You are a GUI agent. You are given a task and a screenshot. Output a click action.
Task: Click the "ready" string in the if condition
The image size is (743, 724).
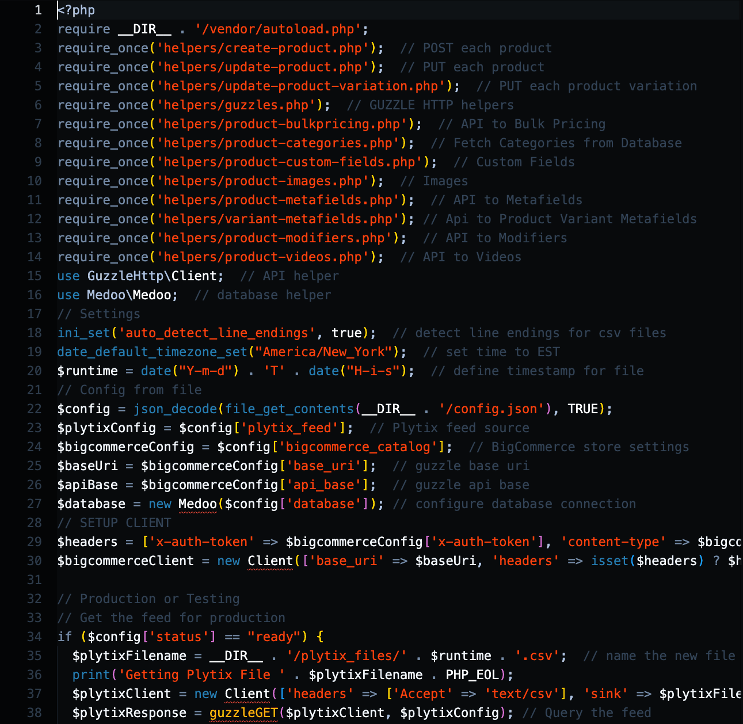274,637
